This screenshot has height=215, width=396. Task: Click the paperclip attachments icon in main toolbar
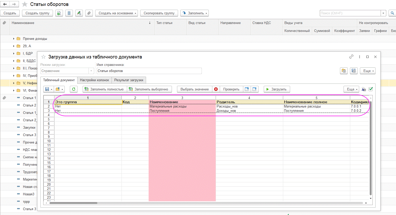(89, 13)
